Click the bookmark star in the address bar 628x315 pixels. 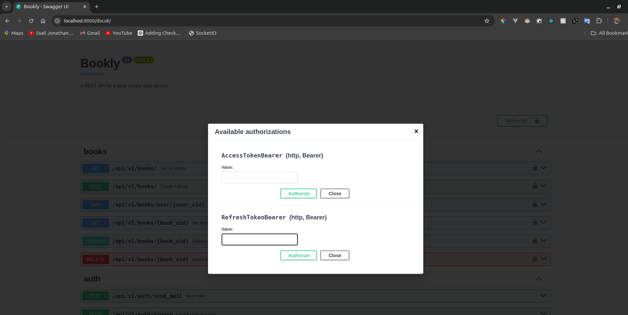[x=487, y=21]
